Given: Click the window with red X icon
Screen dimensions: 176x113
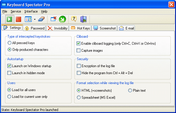Looking at the screenshot, I should click(53, 19).
